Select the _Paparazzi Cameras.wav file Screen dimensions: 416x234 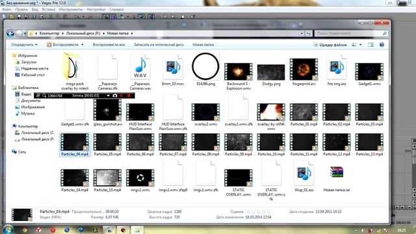pyautogui.click(x=140, y=71)
